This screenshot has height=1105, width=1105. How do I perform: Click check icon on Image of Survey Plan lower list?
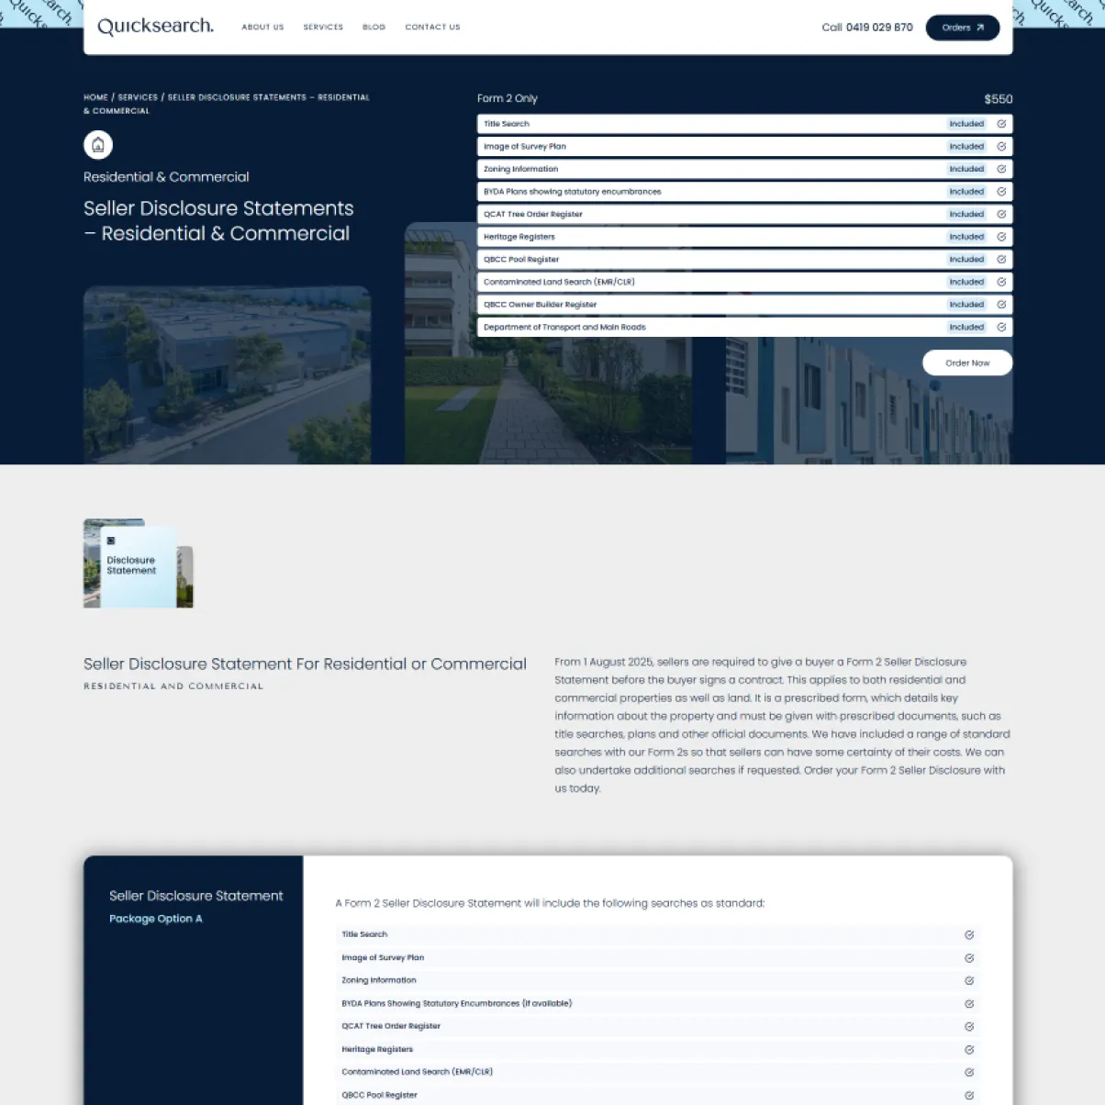tap(969, 958)
